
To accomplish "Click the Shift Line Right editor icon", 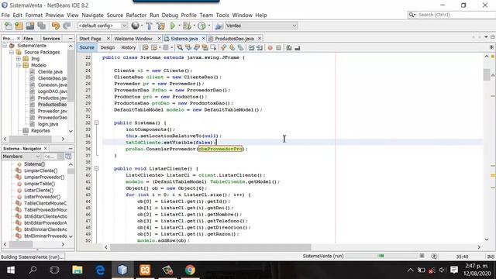I will (260, 48).
